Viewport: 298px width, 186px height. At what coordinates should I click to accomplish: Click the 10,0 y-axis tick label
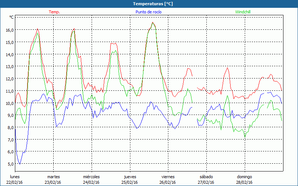[9, 103]
